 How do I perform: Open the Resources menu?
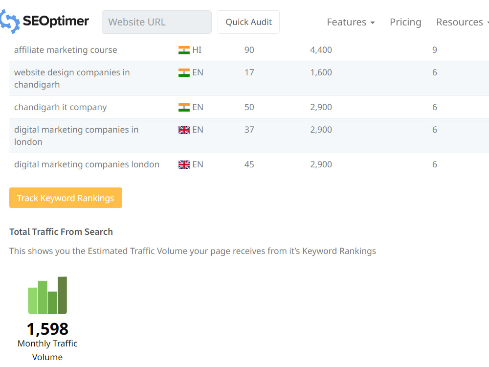point(463,22)
